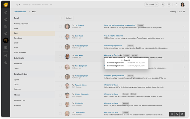Click the search magnifier icon
190x119 pixels.
coord(17,4)
